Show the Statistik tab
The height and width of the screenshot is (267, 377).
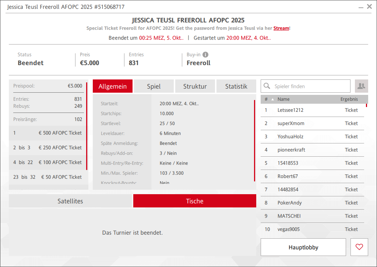236,86
